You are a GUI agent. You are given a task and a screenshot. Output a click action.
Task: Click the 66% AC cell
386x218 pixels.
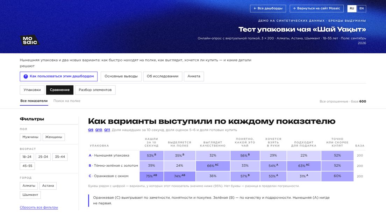[213, 166]
